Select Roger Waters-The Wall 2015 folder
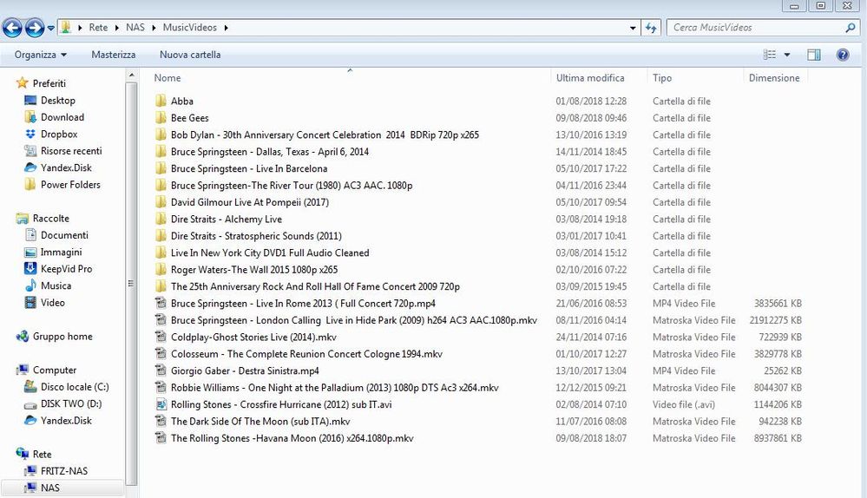 [253, 270]
